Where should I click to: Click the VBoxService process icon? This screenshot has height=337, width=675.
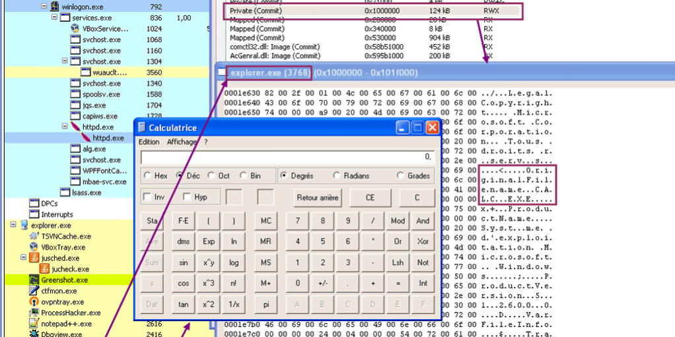[75, 29]
